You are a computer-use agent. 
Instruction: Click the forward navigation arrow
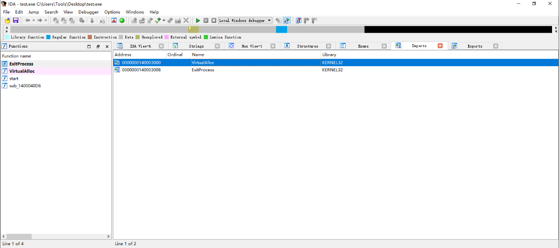[x=40, y=21]
